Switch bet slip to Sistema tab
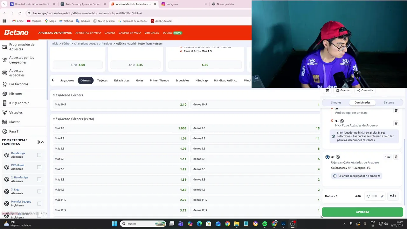This screenshot has height=229, width=407. [389, 102]
